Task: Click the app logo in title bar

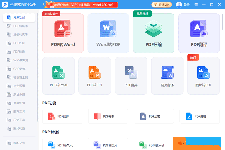Action: click(x=5, y=5)
